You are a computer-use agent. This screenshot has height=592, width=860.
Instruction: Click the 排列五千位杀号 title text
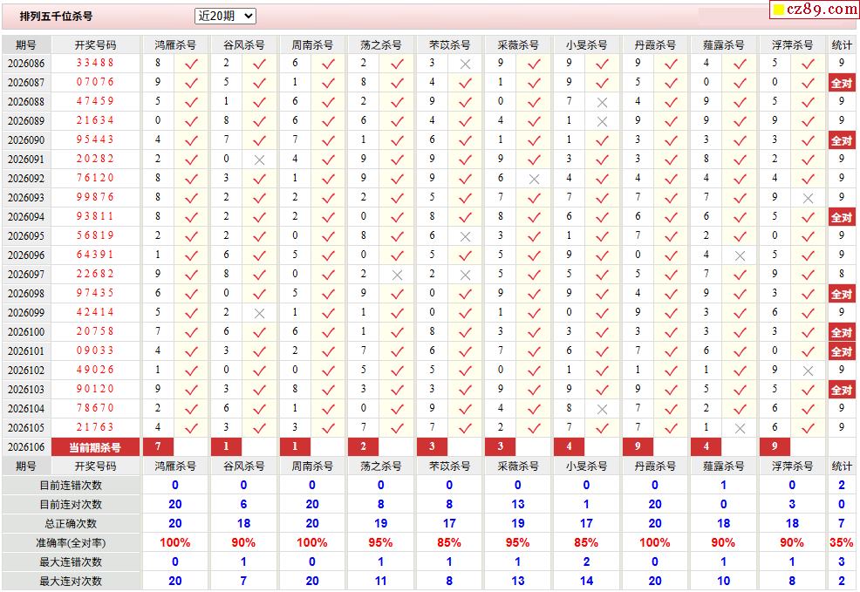(56, 16)
